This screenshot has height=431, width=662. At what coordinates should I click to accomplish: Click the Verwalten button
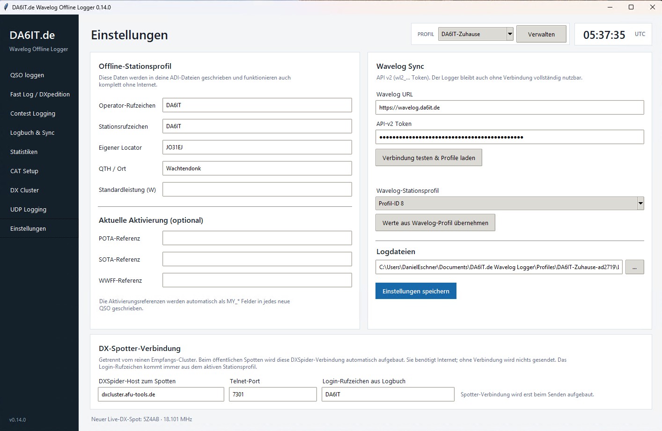click(x=541, y=34)
